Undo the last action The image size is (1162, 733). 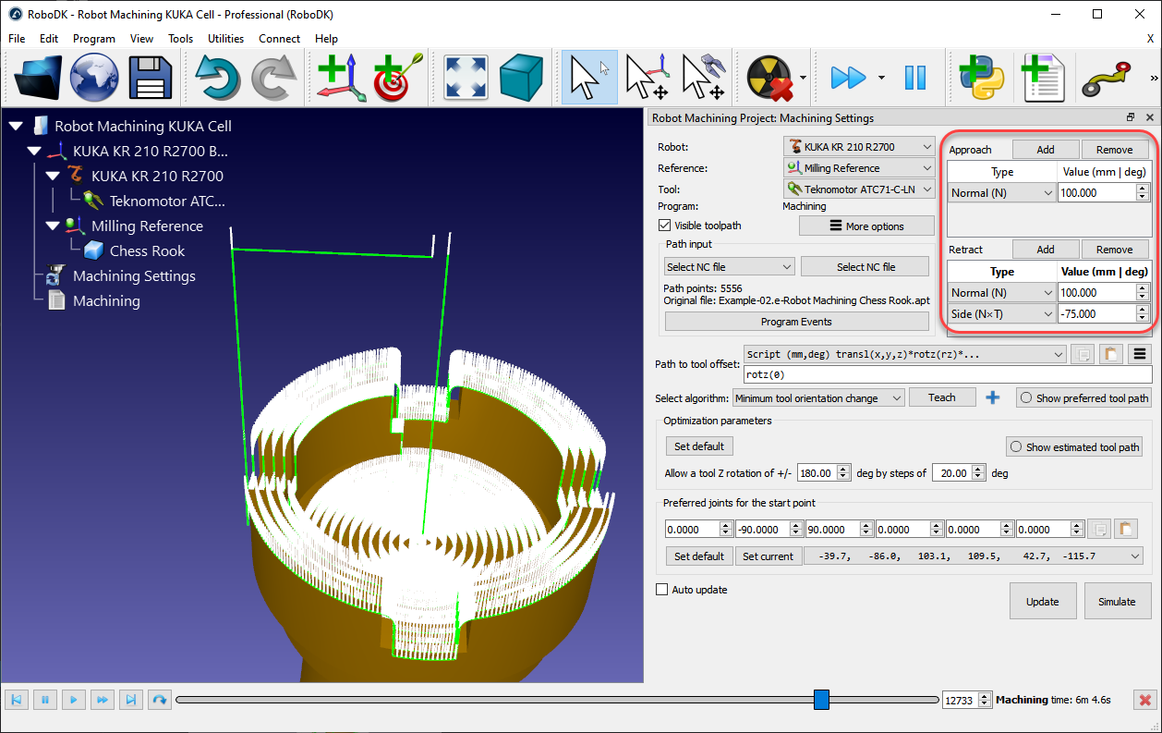click(218, 78)
